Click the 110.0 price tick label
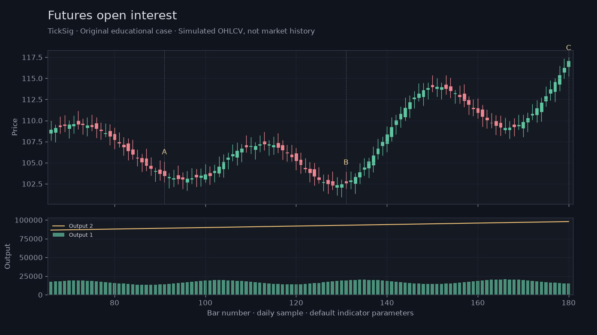The height and width of the screenshot is (335, 597). click(x=33, y=121)
